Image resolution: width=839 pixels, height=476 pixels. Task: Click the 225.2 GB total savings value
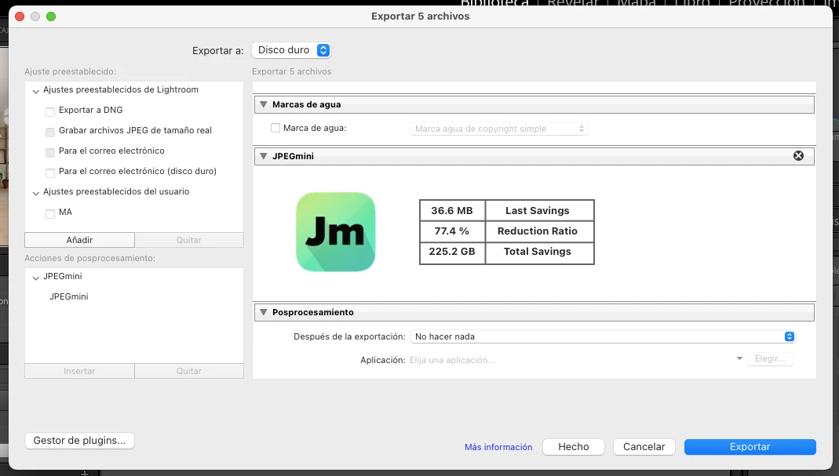tap(452, 252)
